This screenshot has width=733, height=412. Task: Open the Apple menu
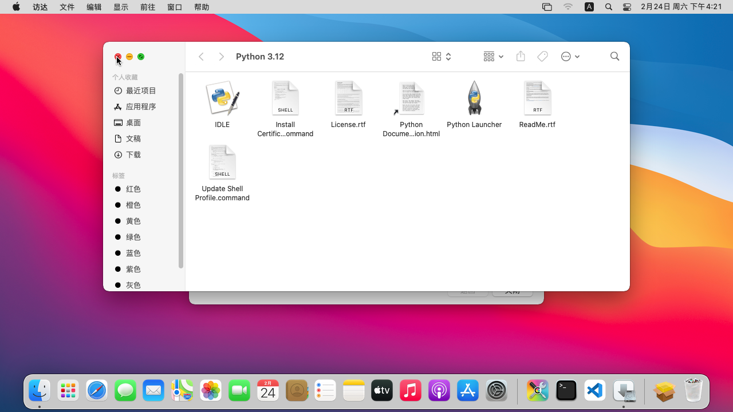tap(16, 7)
